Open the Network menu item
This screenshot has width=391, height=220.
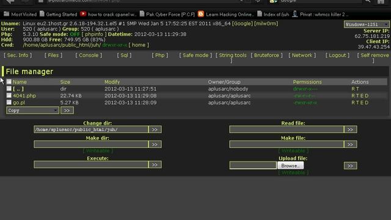(302, 55)
